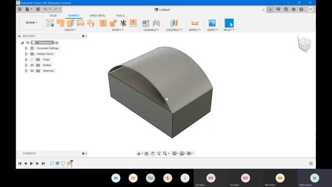Open the SELECT dropdown menu
This screenshot has width=332, height=187.
(x=229, y=30)
